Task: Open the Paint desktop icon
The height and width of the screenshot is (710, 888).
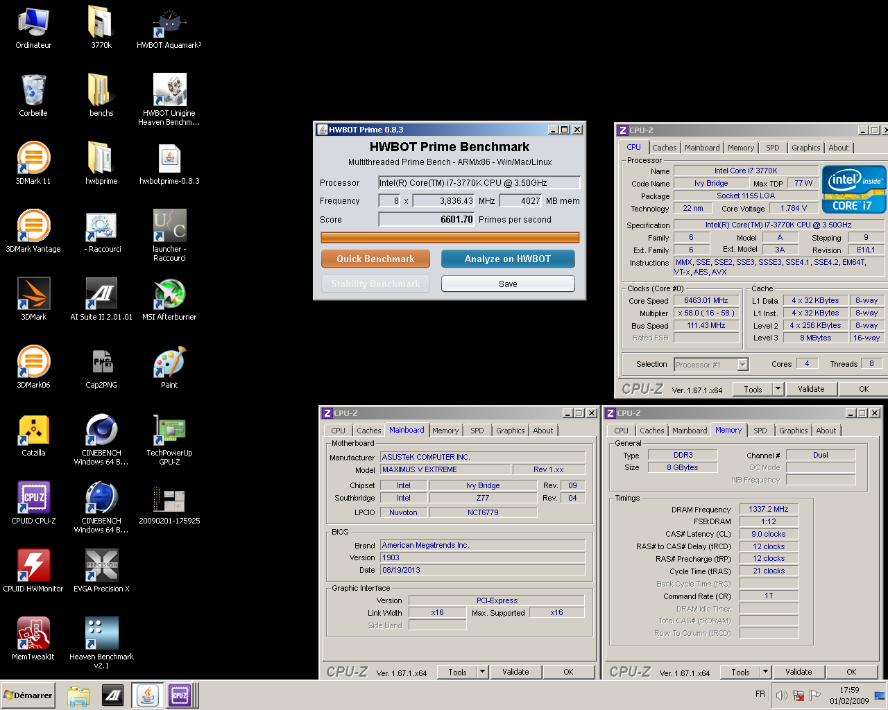Action: coord(169,367)
